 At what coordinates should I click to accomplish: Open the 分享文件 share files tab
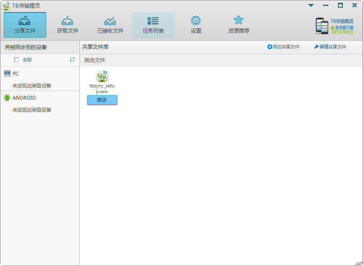point(25,25)
